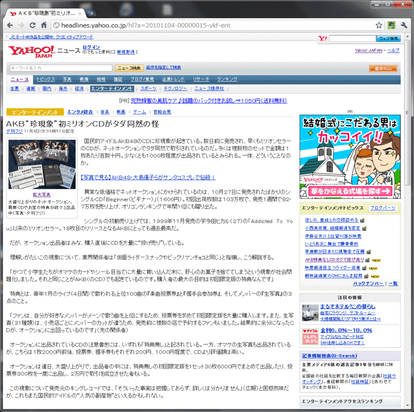Select the スポーツ category

tap(149, 89)
